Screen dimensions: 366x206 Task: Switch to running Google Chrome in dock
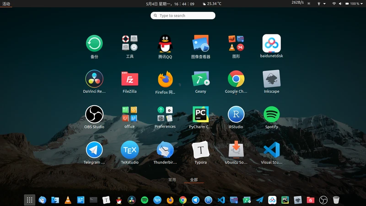pos(183,200)
